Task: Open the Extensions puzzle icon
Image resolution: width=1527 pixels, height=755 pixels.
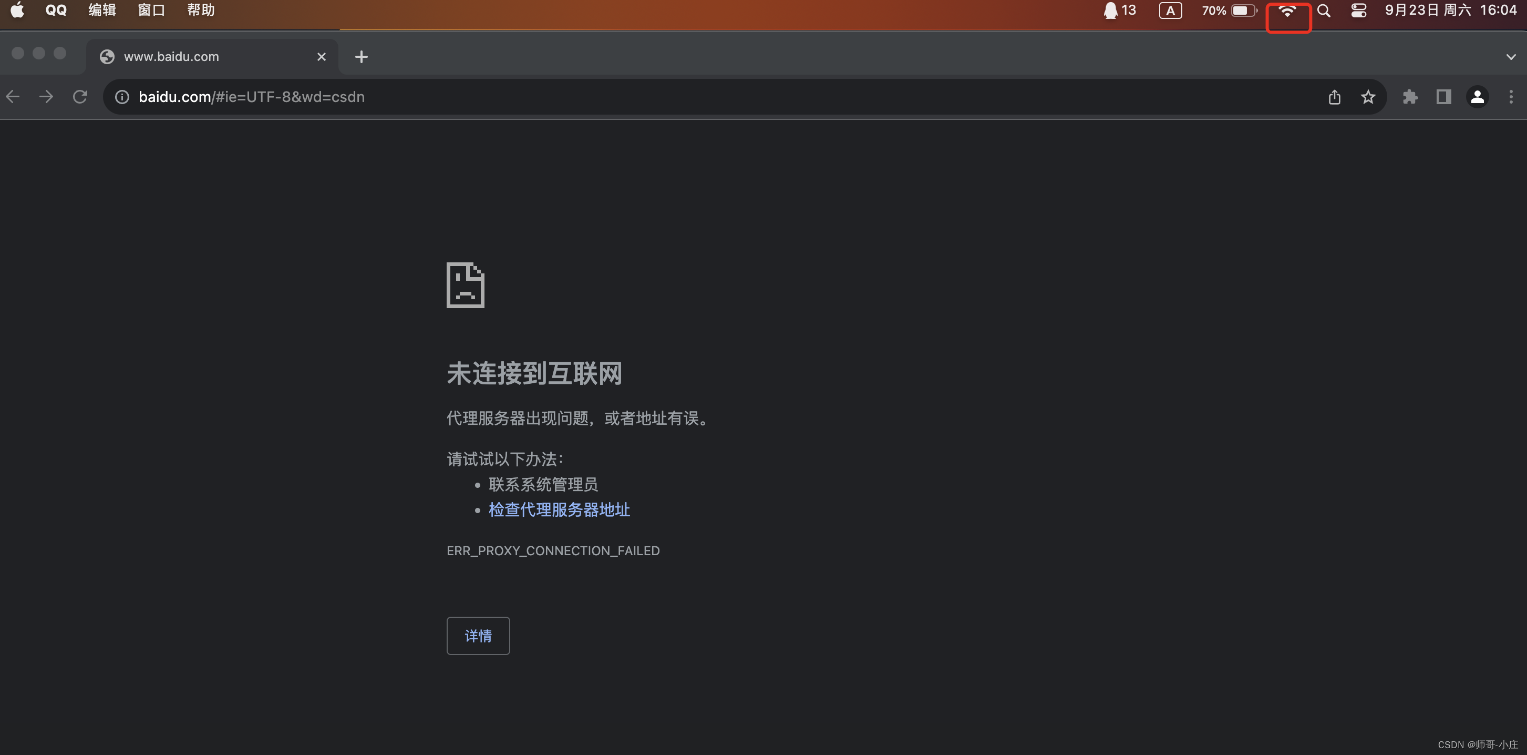Action: coord(1410,97)
